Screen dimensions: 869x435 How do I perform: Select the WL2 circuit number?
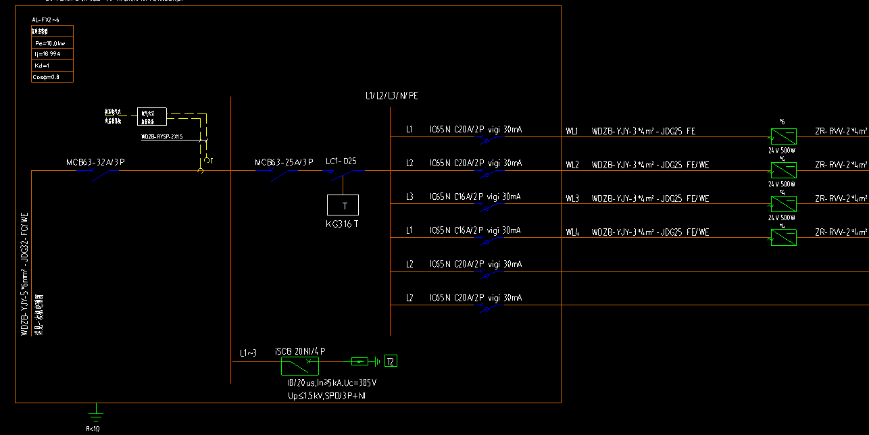tap(572, 165)
